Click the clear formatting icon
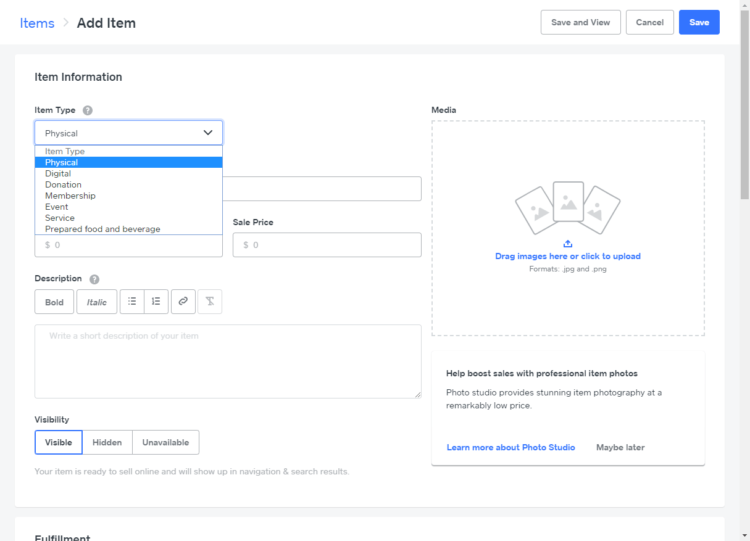Viewport: 750px width, 541px height. [210, 302]
